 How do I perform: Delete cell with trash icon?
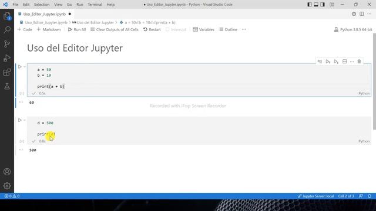[x=359, y=62]
